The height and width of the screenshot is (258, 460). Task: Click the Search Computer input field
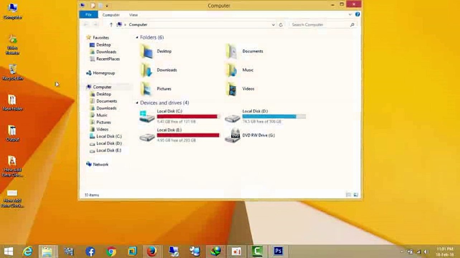click(x=319, y=25)
